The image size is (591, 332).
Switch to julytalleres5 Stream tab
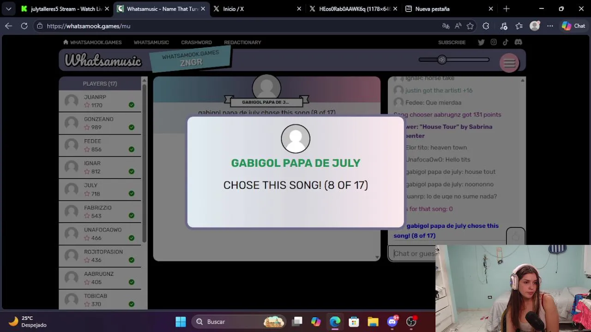[65, 9]
